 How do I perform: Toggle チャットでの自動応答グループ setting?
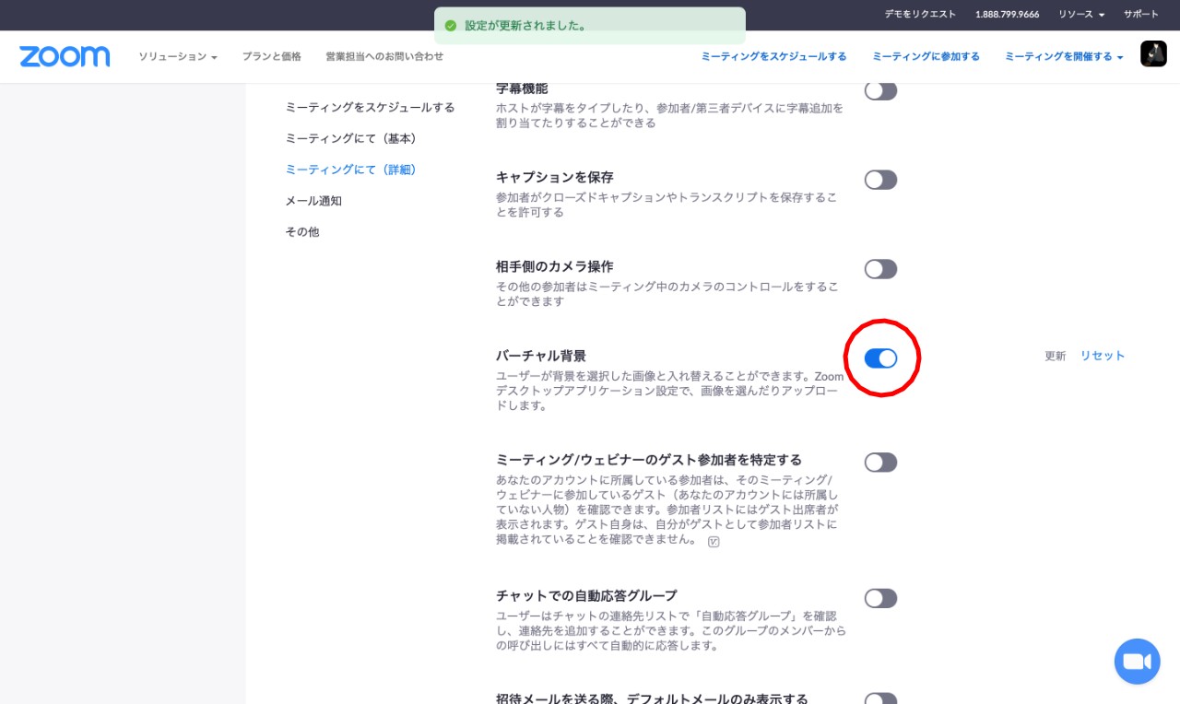click(x=880, y=599)
